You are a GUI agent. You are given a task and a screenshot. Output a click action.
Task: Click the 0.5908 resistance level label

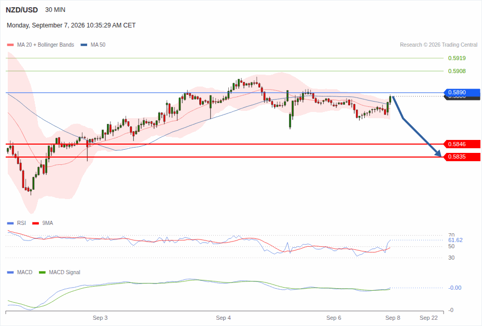(x=457, y=71)
